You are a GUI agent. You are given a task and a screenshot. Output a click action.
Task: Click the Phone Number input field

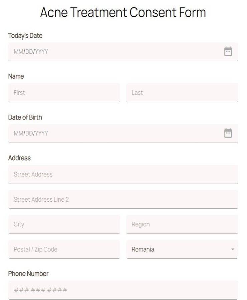[x=123, y=290]
